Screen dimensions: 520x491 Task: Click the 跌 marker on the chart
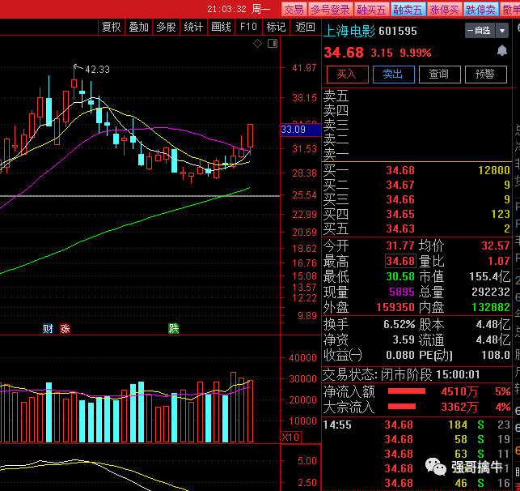tap(173, 329)
